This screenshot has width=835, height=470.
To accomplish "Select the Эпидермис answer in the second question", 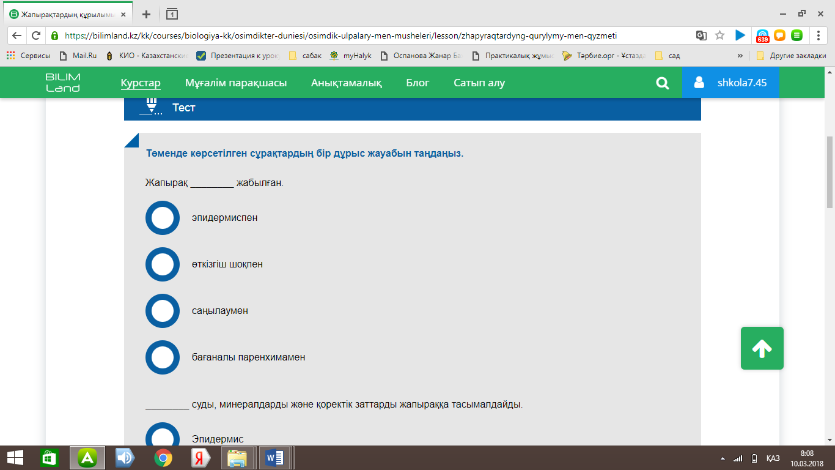I will (x=163, y=436).
